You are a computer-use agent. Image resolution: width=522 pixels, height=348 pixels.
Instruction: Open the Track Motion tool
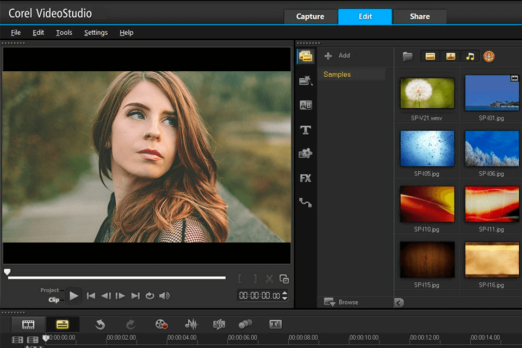(x=245, y=324)
